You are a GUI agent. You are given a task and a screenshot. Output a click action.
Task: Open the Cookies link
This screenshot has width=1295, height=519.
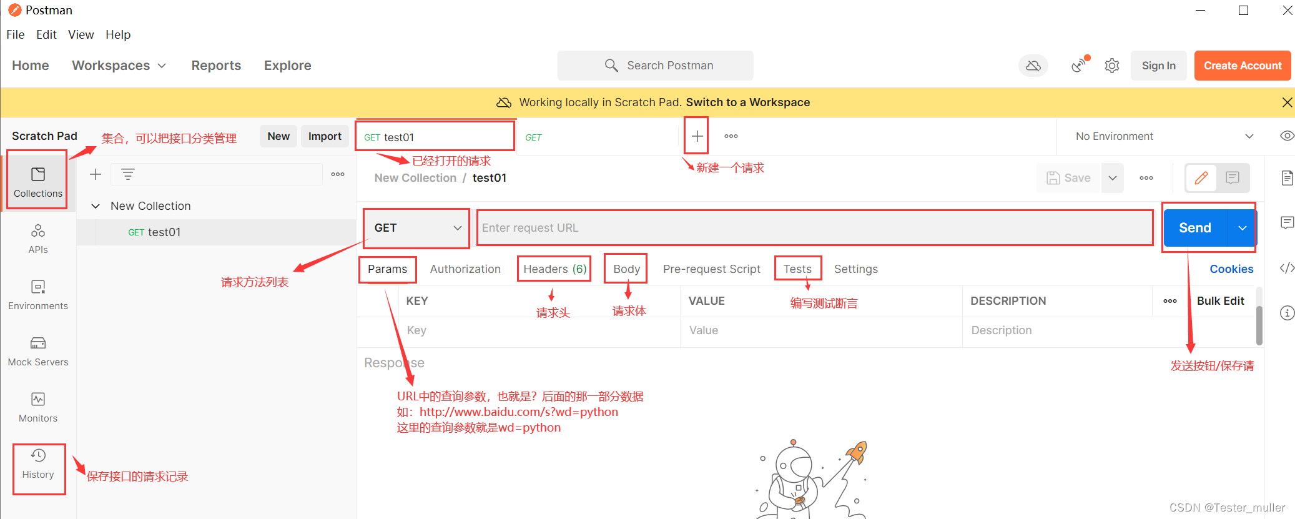point(1231,269)
